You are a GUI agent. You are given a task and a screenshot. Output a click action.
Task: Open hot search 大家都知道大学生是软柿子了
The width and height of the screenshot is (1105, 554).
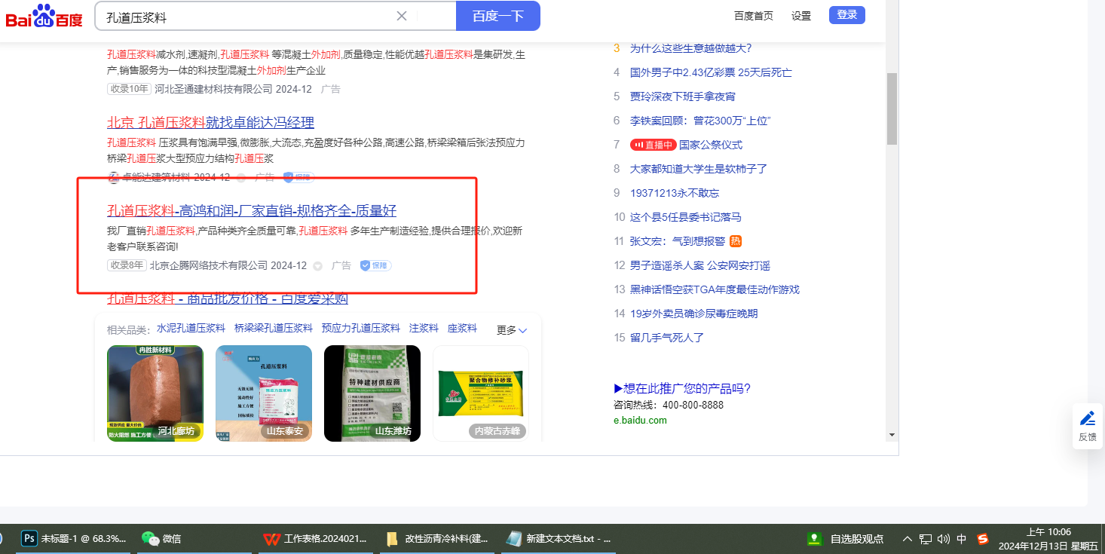coord(699,169)
